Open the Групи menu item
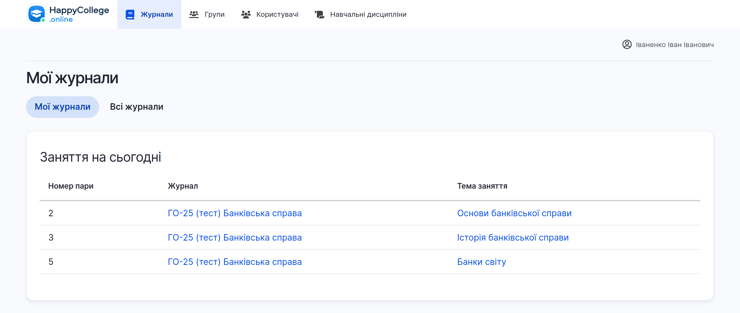Image resolution: width=740 pixels, height=313 pixels. [x=214, y=14]
